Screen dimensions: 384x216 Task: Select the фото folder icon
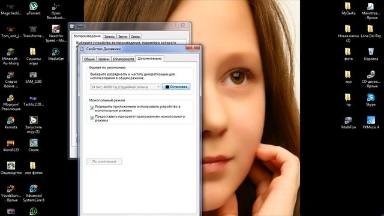click(x=348, y=52)
